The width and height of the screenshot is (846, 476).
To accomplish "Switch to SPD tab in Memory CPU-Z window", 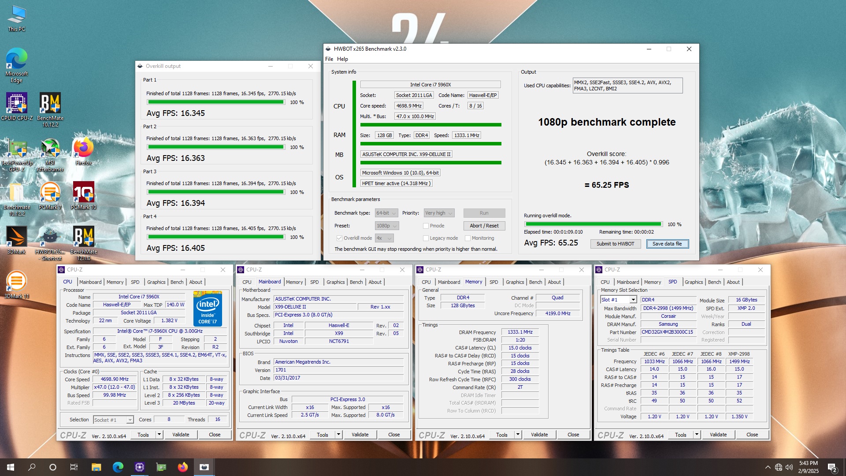I will pyautogui.click(x=493, y=282).
